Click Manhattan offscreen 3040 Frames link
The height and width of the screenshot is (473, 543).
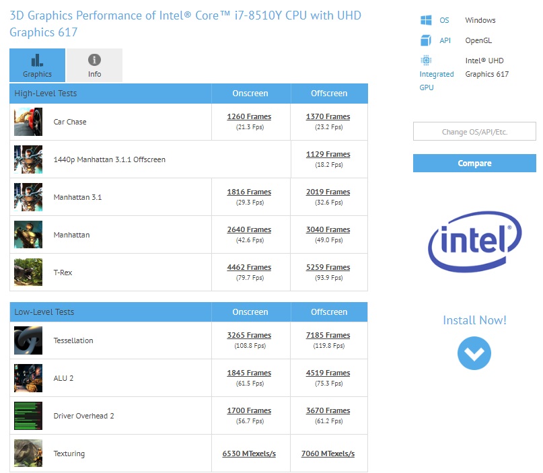pos(328,229)
